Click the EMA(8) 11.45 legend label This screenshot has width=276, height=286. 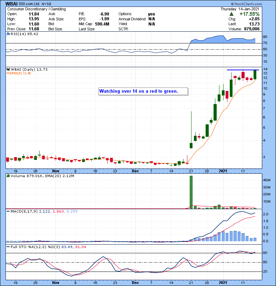19,73
